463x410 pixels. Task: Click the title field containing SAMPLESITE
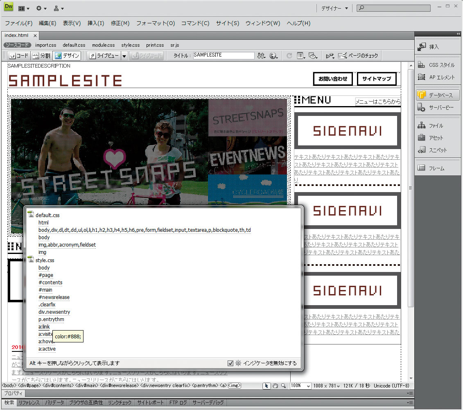pyautogui.click(x=223, y=55)
